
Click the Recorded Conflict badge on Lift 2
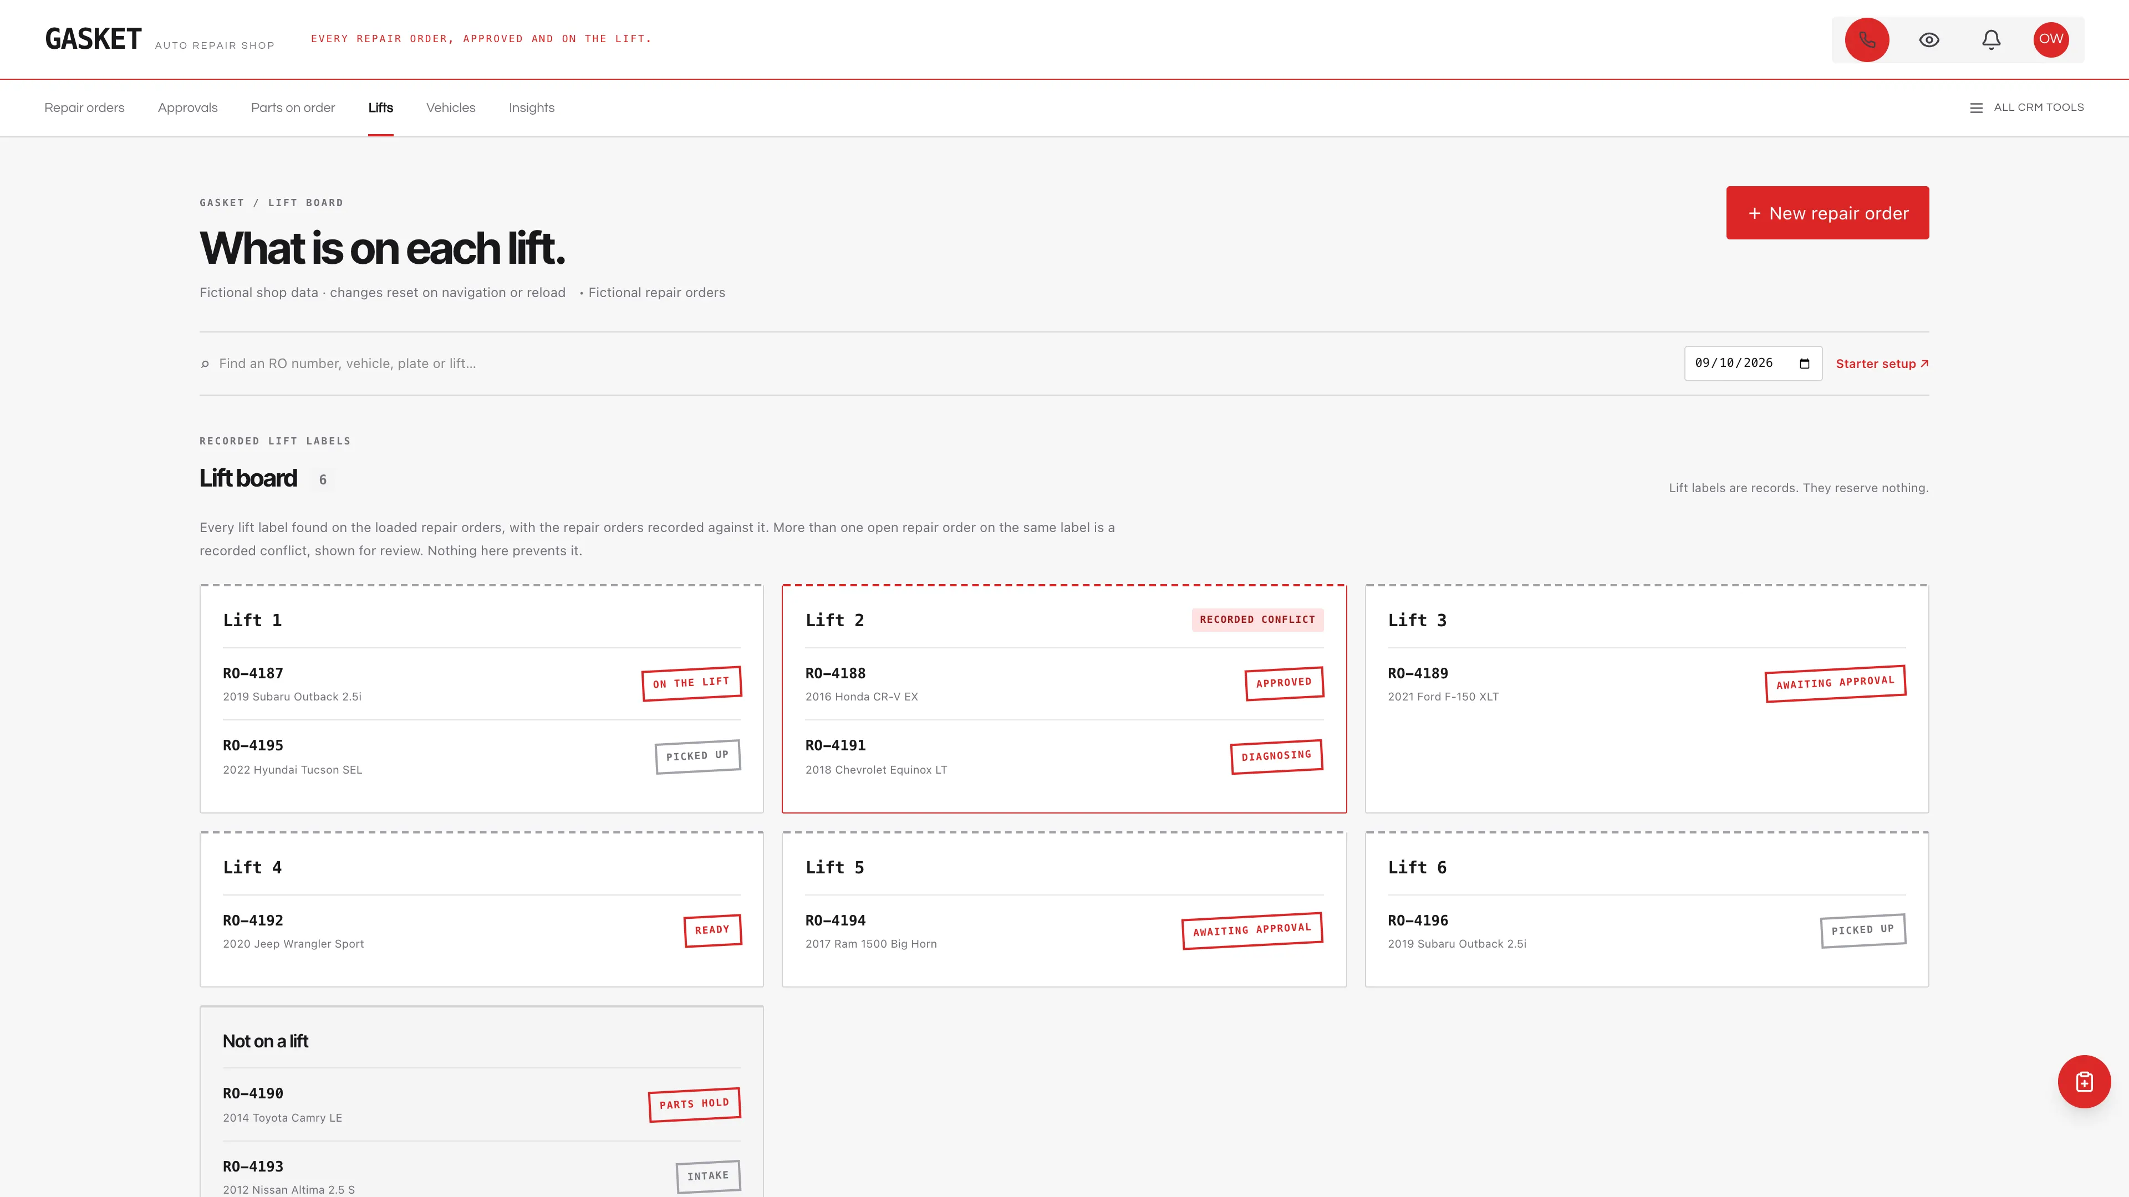click(1257, 620)
